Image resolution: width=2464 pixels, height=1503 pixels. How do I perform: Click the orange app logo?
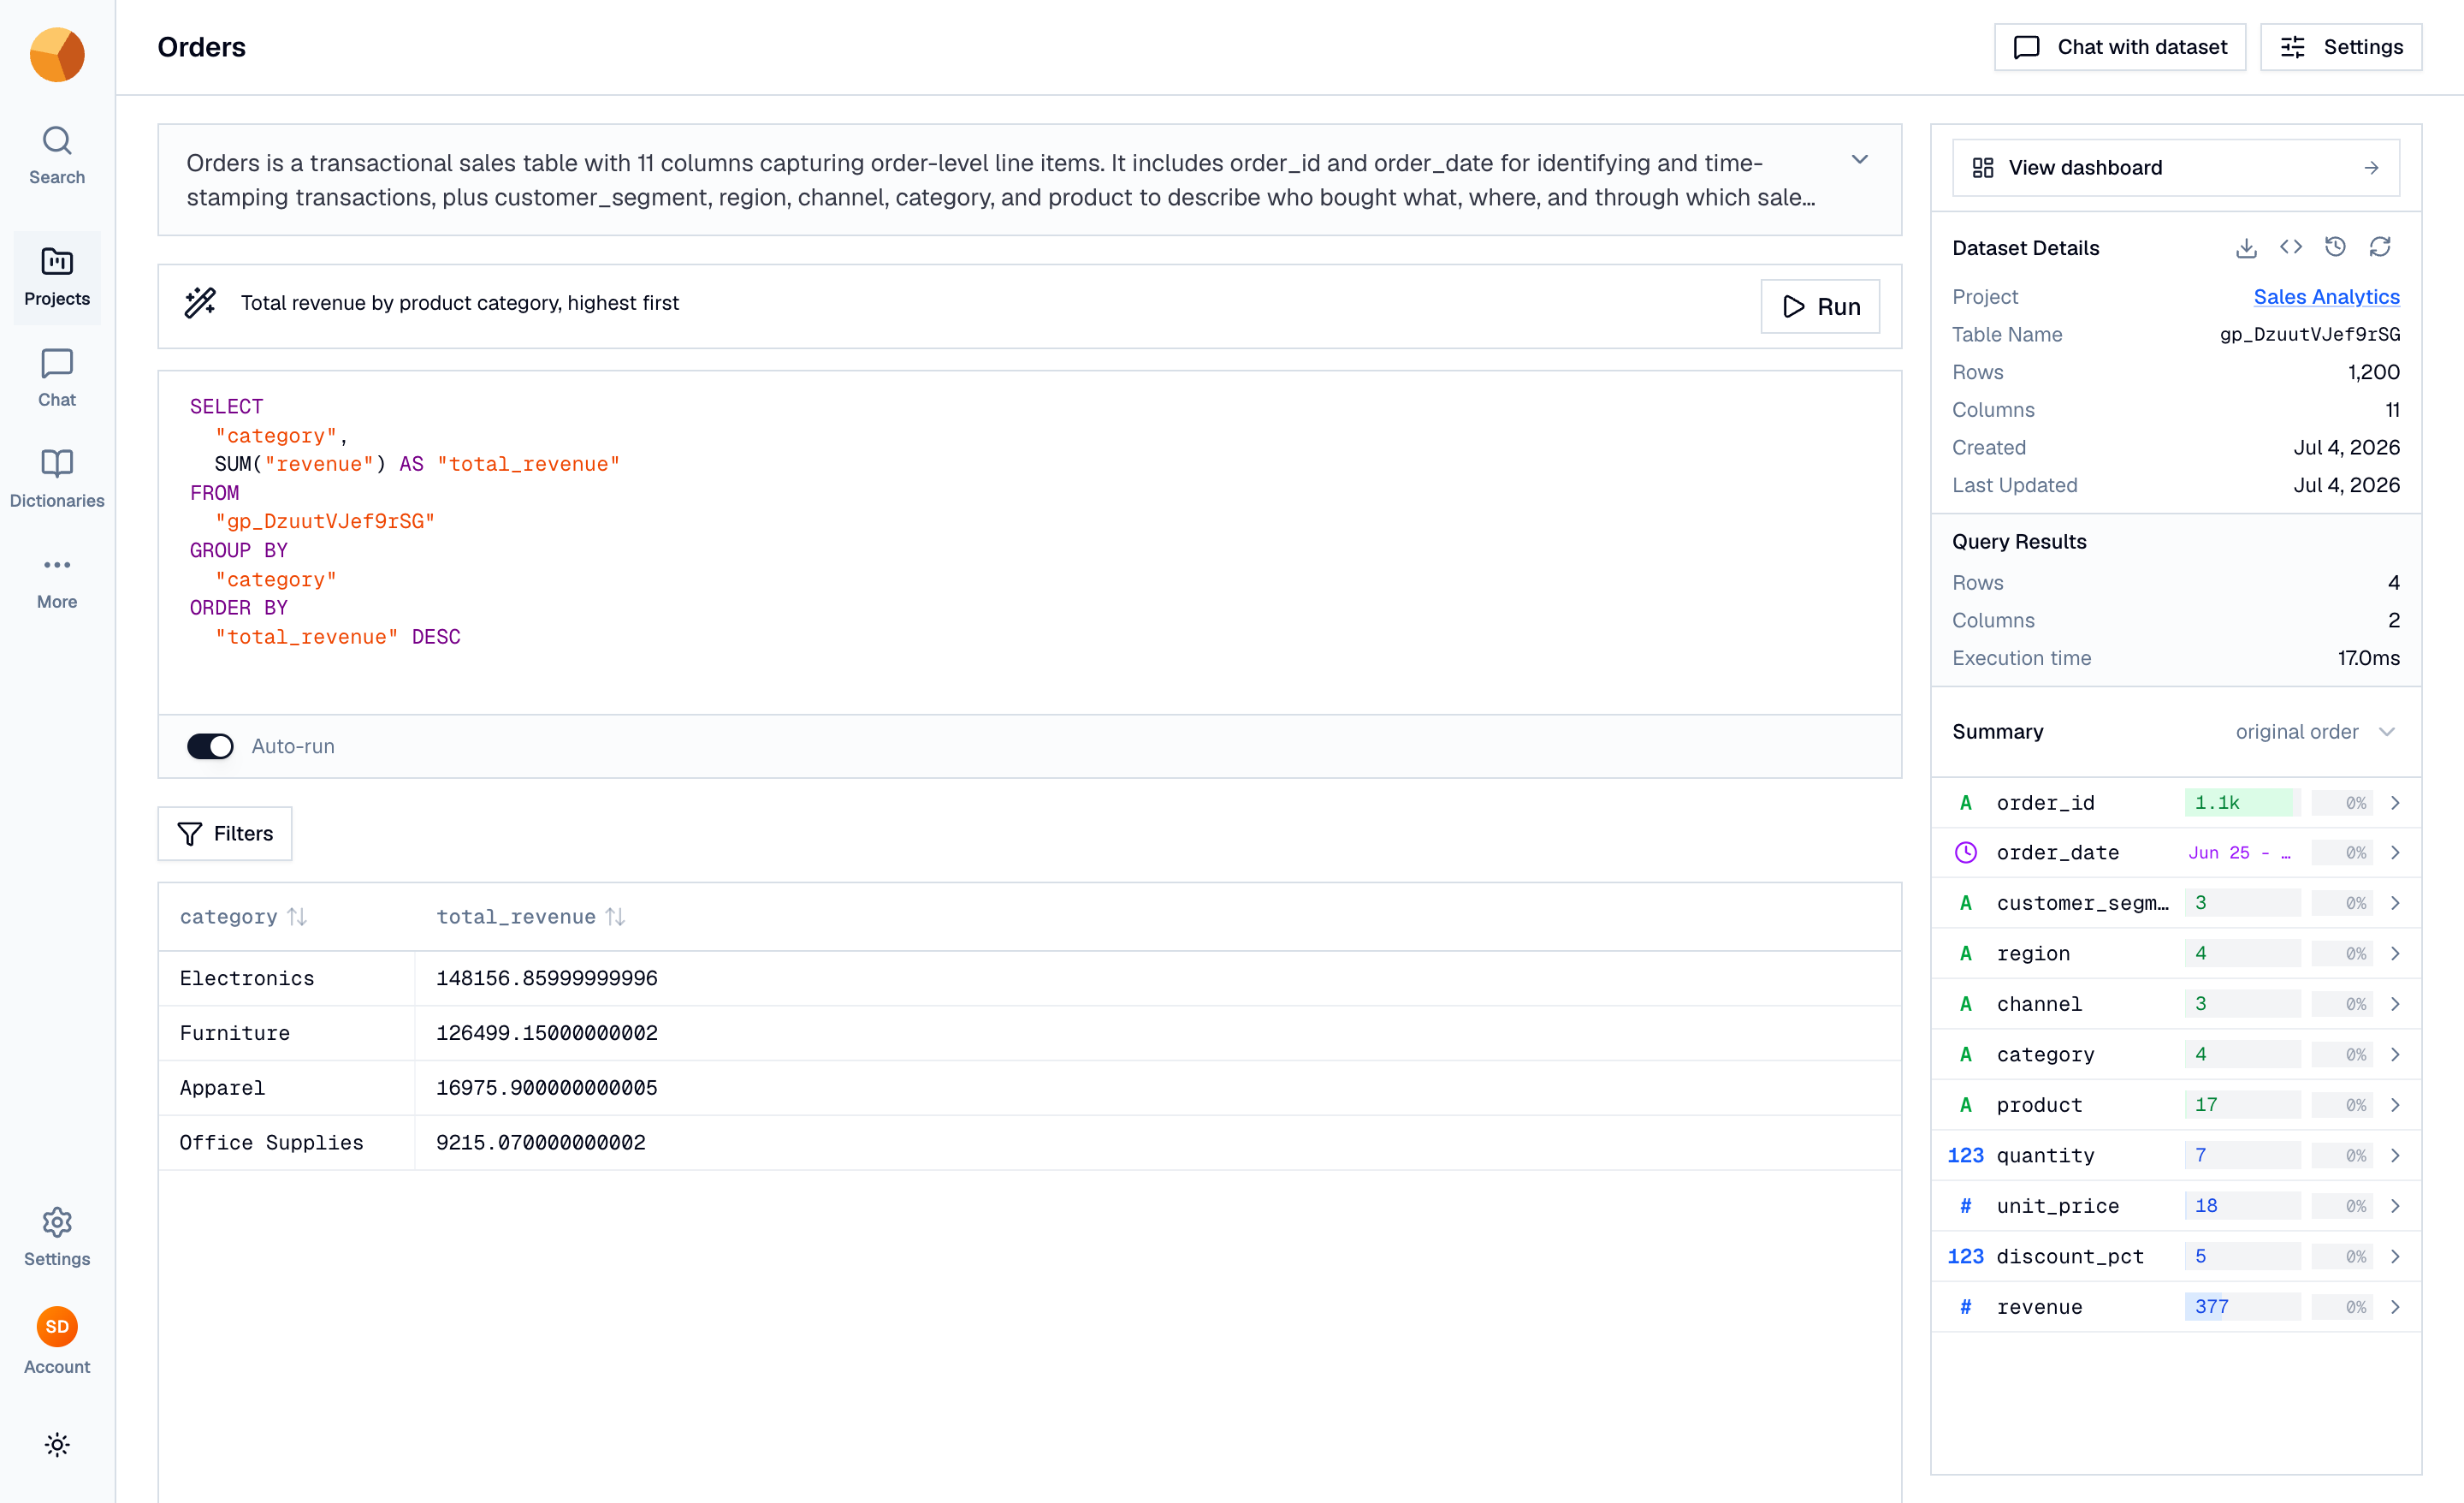click(x=57, y=55)
